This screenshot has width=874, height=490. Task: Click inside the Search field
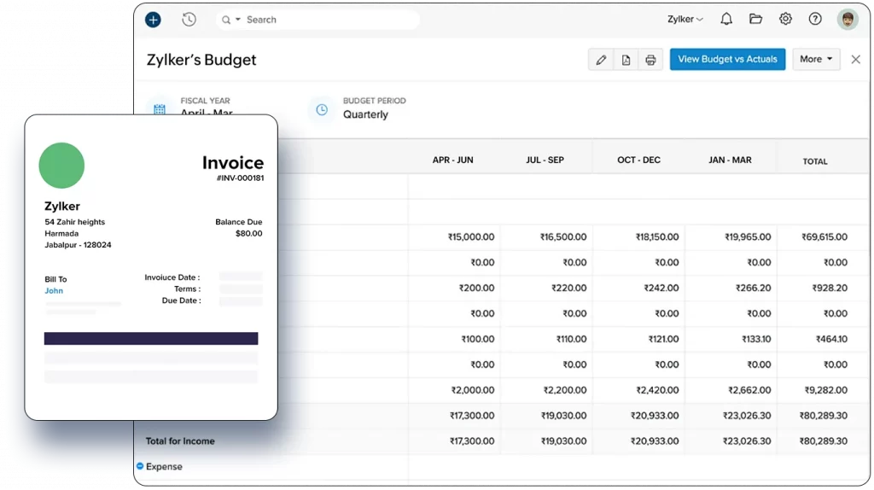324,20
